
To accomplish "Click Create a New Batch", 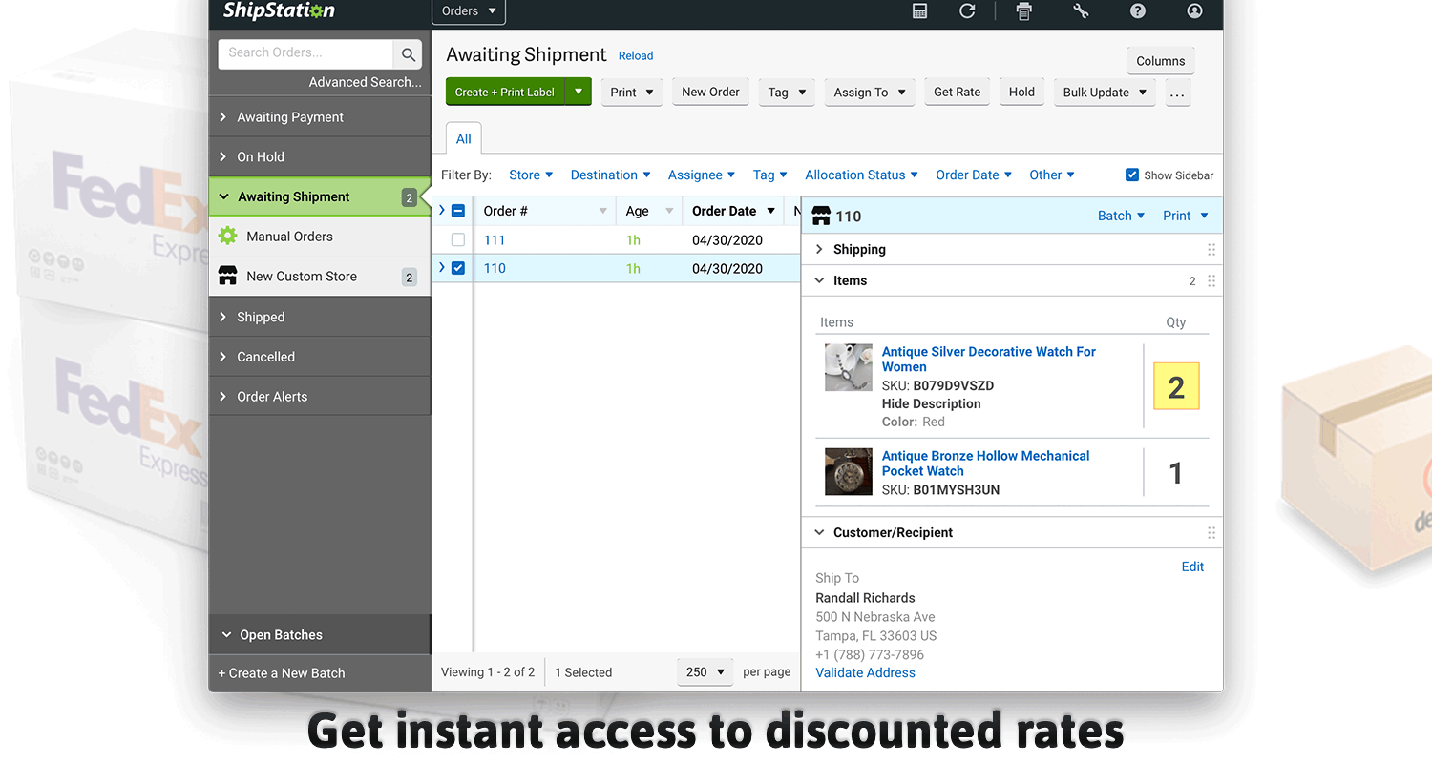I will pos(282,672).
